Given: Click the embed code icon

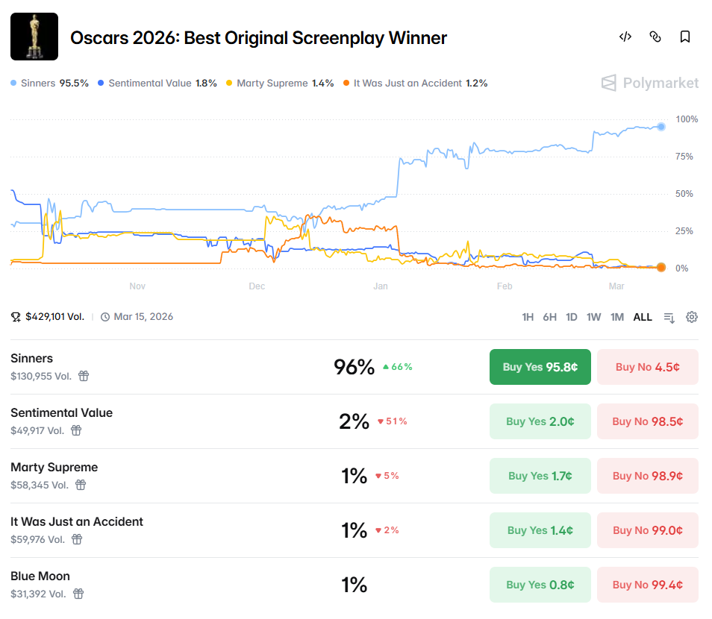Looking at the screenshot, I should (x=625, y=37).
